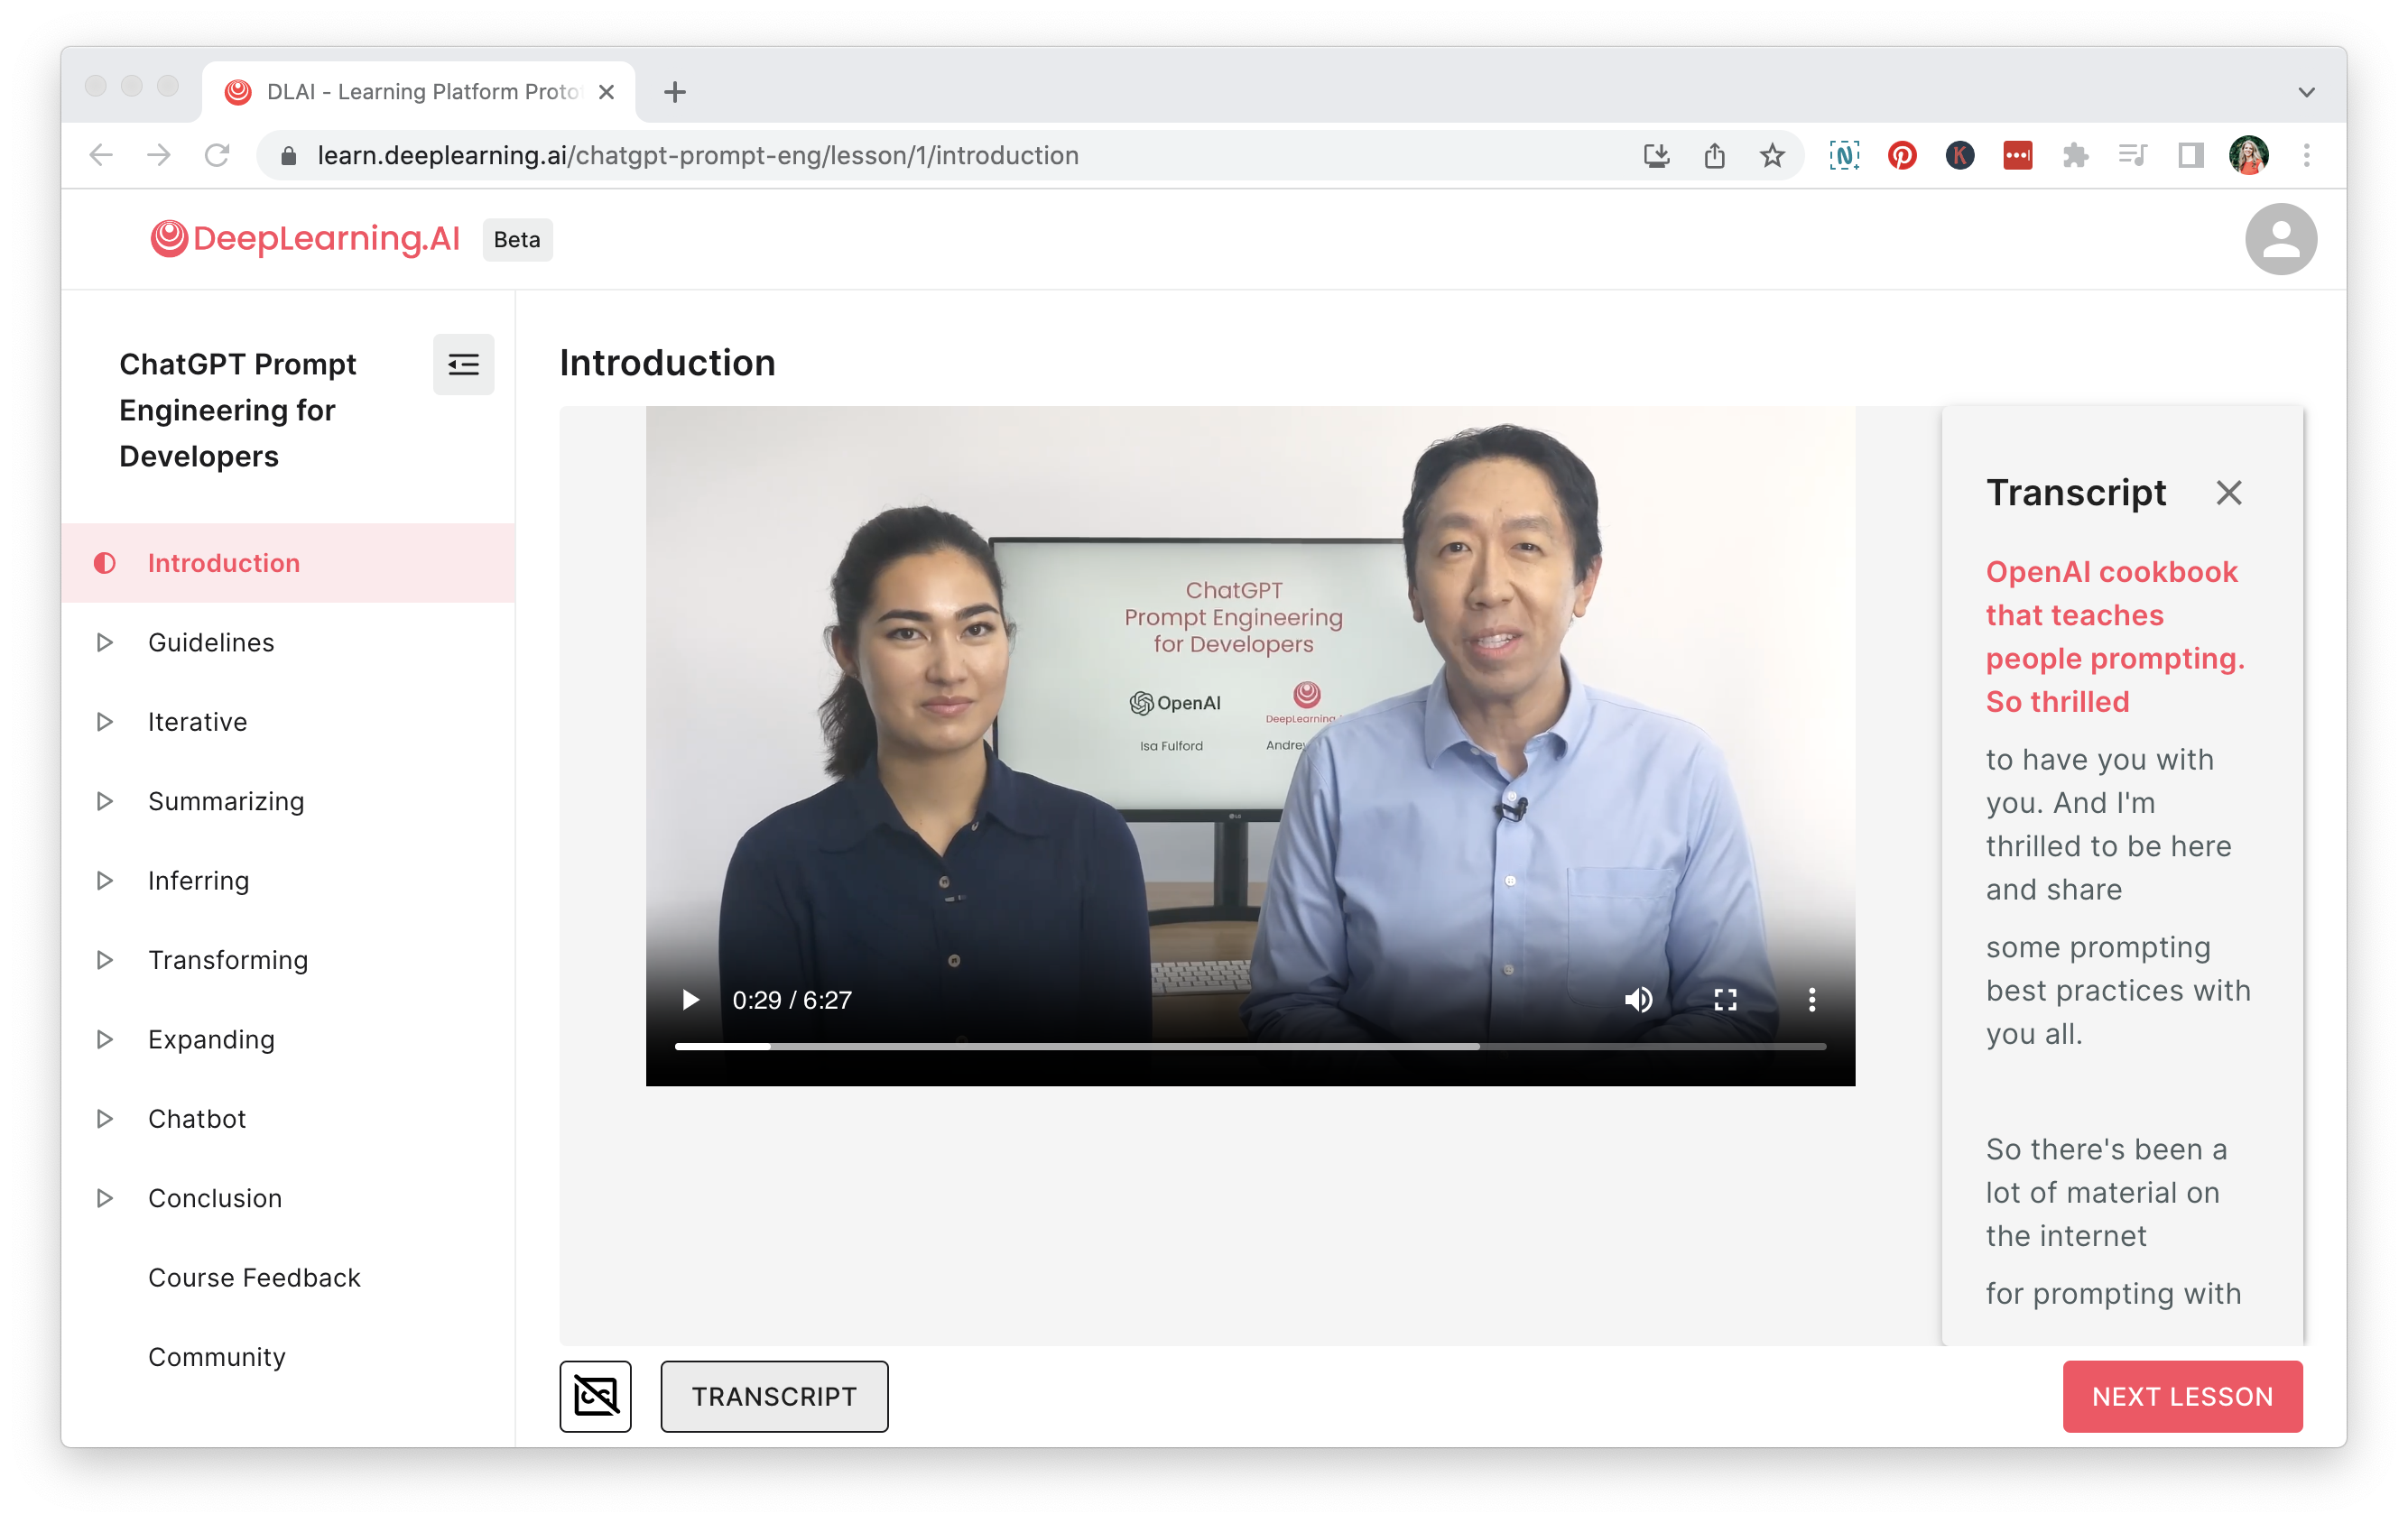Click triangle icon beside Iterative
Image resolution: width=2408 pixels, height=1523 pixels.
pyautogui.click(x=104, y=721)
